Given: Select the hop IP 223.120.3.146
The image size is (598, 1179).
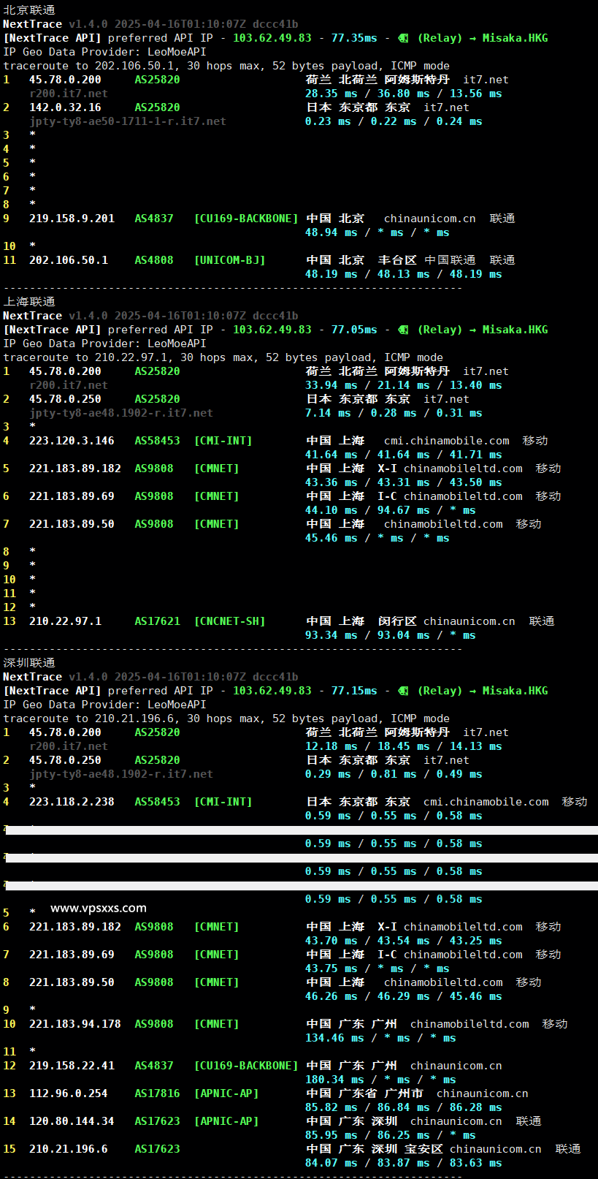Looking at the screenshot, I should [x=72, y=441].
